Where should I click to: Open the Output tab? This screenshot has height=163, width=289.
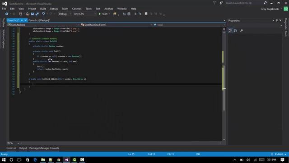coord(23,148)
